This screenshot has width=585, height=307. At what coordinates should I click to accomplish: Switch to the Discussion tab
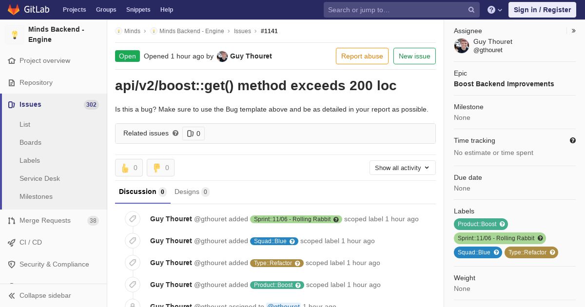143,192
